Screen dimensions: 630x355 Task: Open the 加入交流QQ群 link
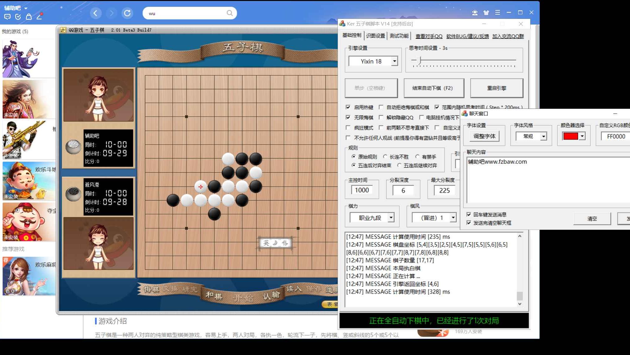[508, 36]
